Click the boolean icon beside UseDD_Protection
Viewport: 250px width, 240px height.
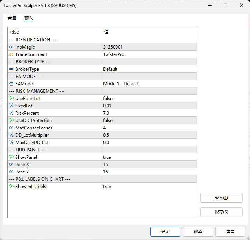pyautogui.click(x=11, y=120)
